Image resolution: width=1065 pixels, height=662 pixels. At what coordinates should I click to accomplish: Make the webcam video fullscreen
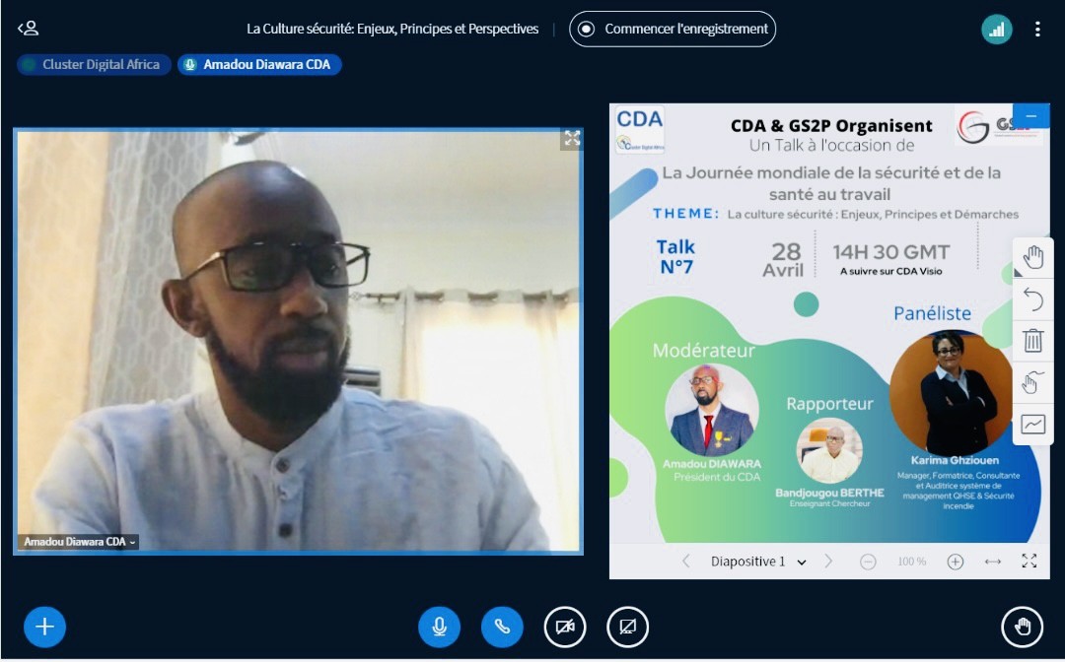[x=572, y=138]
